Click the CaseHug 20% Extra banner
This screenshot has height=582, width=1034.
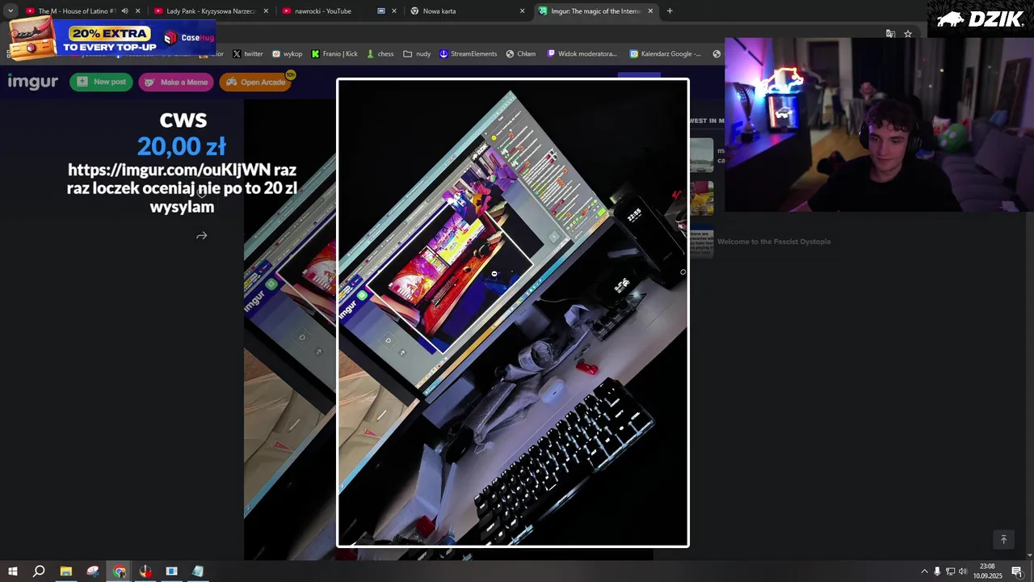(112, 37)
